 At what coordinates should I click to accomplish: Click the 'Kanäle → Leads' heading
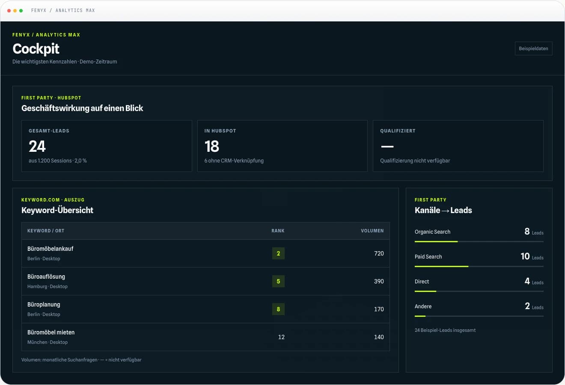pos(443,210)
